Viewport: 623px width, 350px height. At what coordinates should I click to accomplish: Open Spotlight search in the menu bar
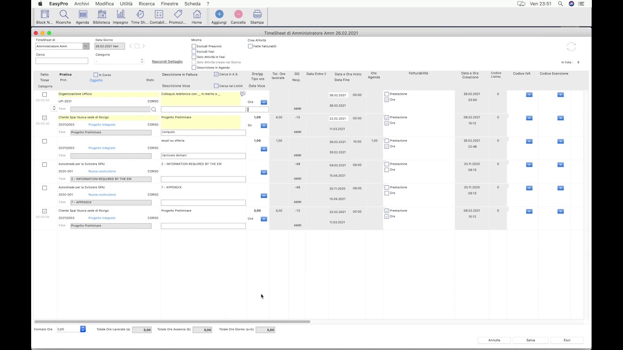561,3
